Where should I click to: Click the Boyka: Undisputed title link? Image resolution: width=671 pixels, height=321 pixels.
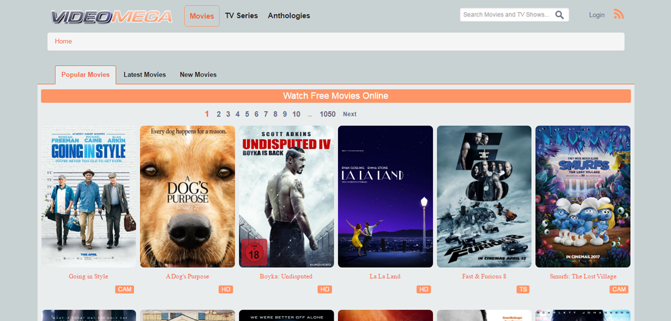[x=286, y=276]
